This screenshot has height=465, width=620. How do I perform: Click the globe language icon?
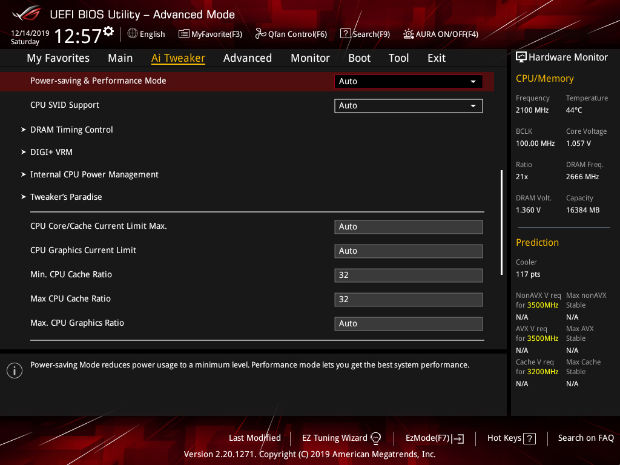[x=133, y=34]
